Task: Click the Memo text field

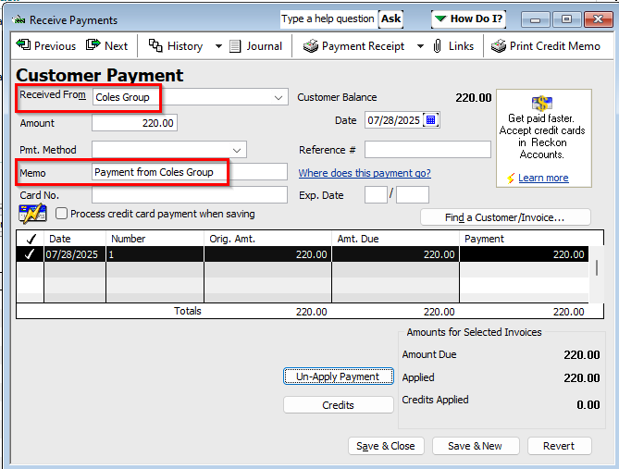Action: click(x=190, y=172)
